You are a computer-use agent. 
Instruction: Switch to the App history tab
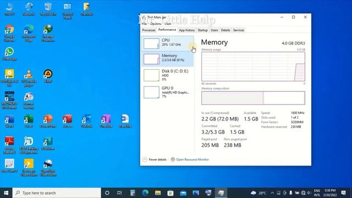click(187, 30)
